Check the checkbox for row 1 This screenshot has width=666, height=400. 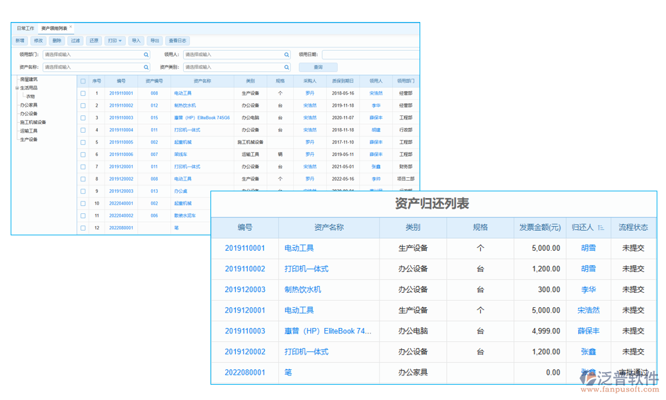83,93
